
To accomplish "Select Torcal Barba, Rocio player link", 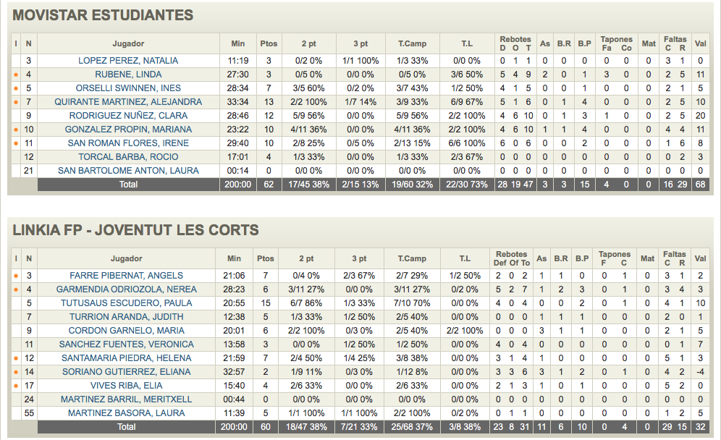I will 128,157.
